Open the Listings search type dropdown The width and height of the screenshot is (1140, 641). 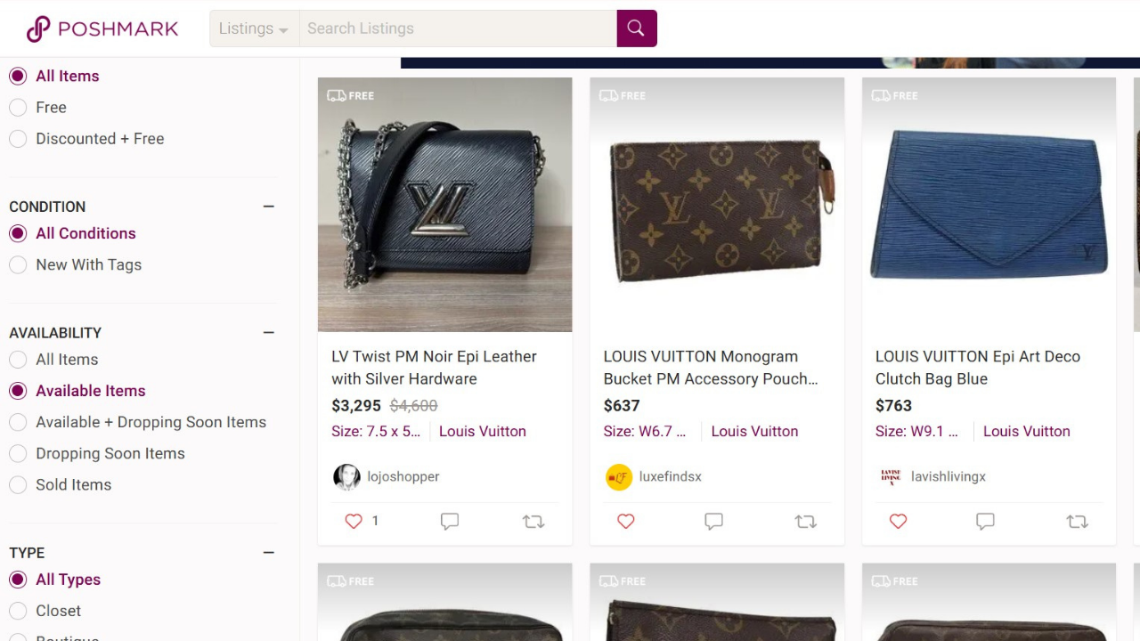(254, 28)
